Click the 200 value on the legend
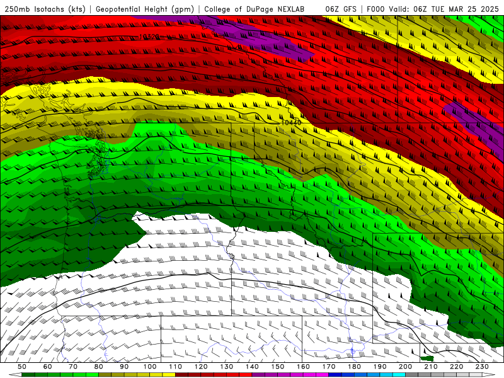Screen dimensions: 504x378 [x=405, y=367]
